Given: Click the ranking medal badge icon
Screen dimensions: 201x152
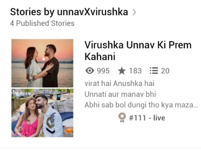Looking at the screenshot, I should click(x=122, y=117).
